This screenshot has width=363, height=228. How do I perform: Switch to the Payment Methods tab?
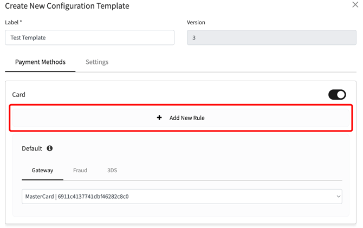click(x=40, y=62)
